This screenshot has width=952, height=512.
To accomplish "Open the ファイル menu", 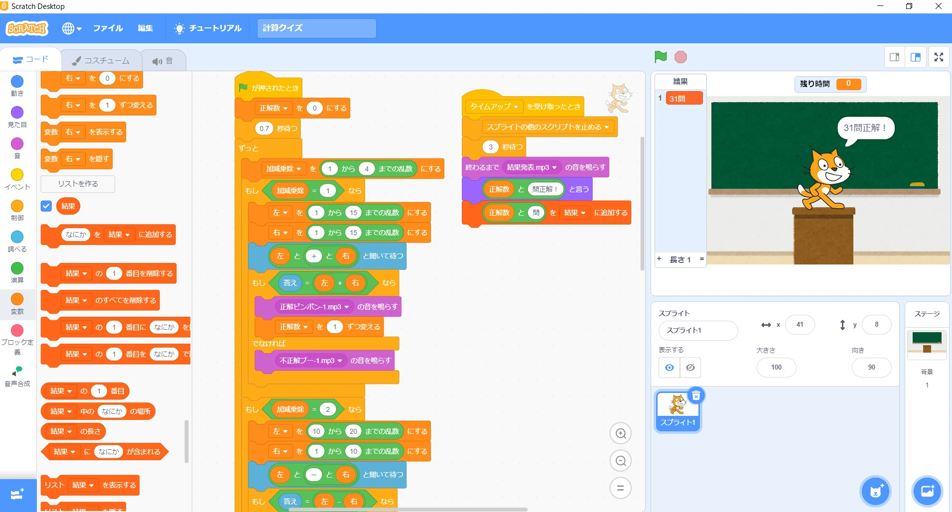I will point(108,28).
